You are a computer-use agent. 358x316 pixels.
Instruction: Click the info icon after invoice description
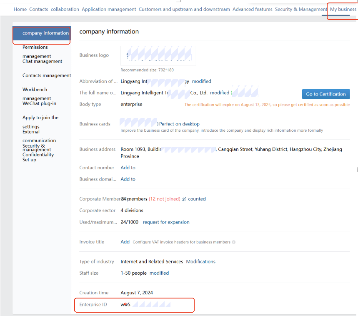(x=233, y=242)
